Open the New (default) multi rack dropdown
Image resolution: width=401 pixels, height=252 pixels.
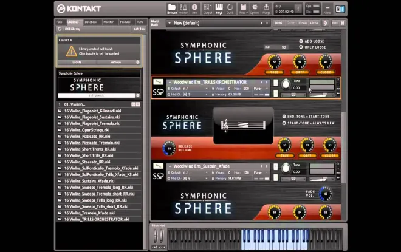(x=170, y=23)
